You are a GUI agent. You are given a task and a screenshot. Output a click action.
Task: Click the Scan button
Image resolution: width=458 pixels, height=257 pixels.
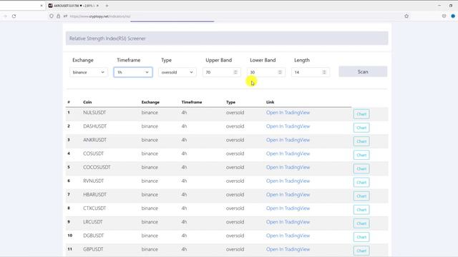pos(363,71)
